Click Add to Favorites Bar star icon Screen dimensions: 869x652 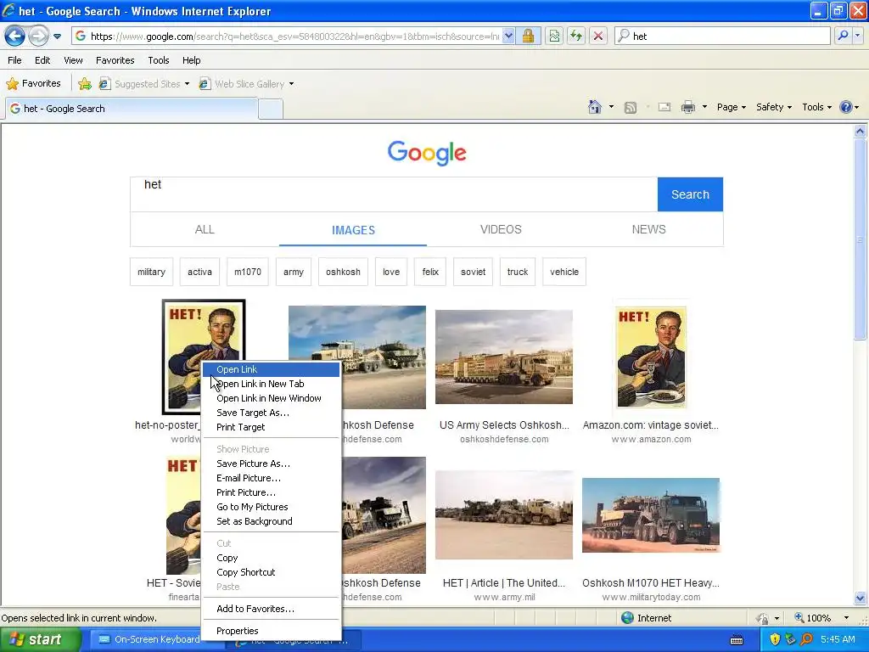coord(85,84)
